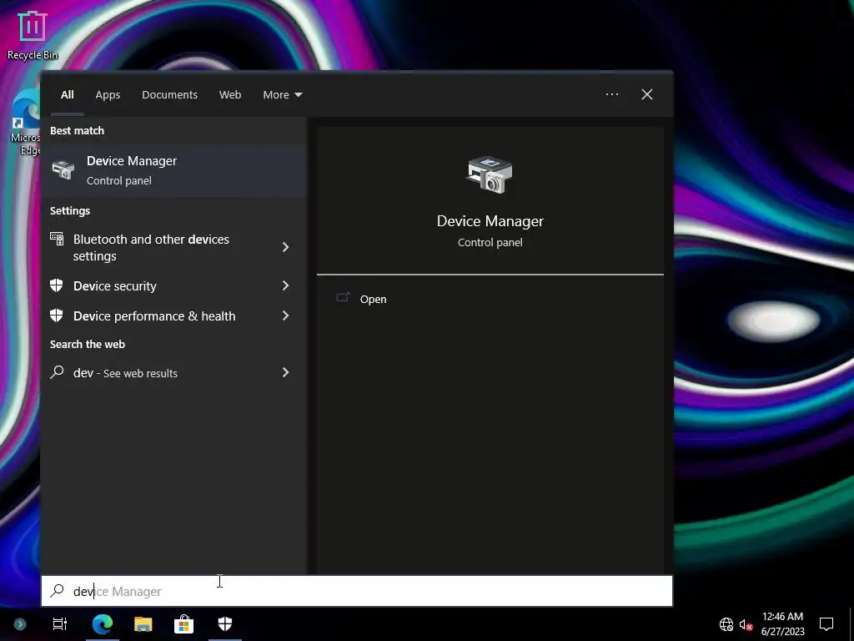Expand the Device security result arrow
854x641 pixels.
click(x=285, y=285)
